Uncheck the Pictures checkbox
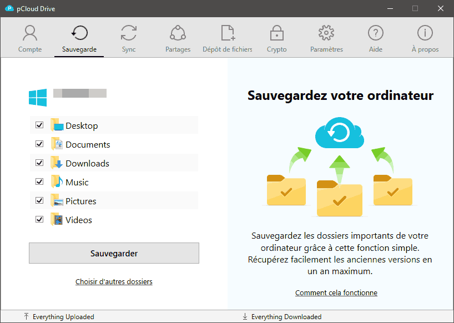This screenshot has height=323, width=454. (39, 200)
